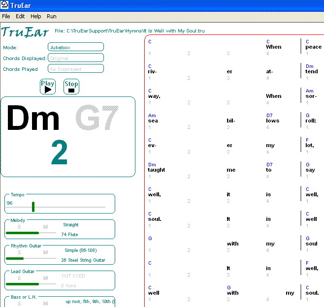324x307 pixels.
Task: Solo the Melody track with S
Action: pos(19,227)
